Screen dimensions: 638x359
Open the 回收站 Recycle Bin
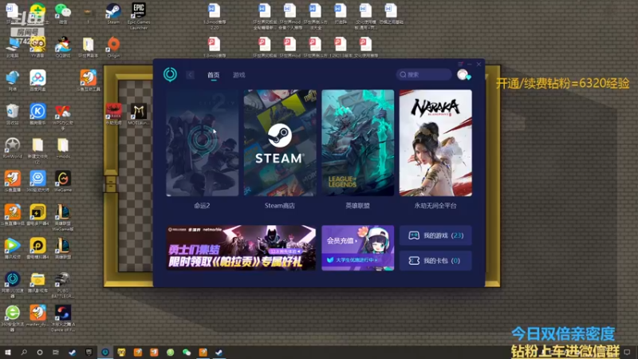tap(12, 114)
